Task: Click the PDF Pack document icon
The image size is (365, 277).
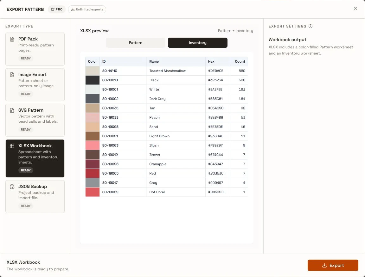Action: pyautogui.click(x=12, y=39)
